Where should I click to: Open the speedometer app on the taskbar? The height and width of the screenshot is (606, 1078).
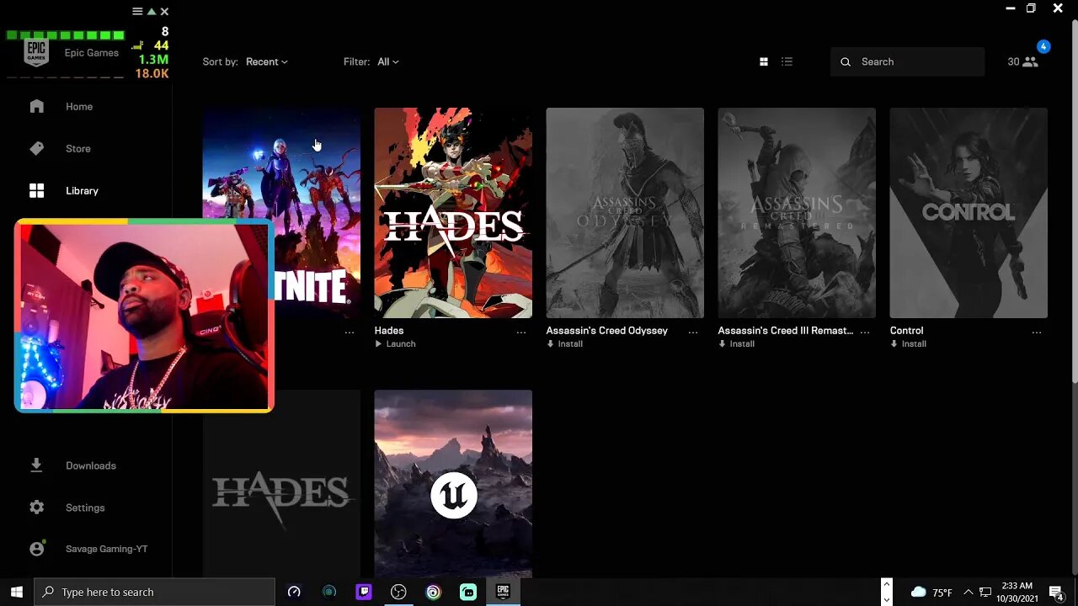294,592
